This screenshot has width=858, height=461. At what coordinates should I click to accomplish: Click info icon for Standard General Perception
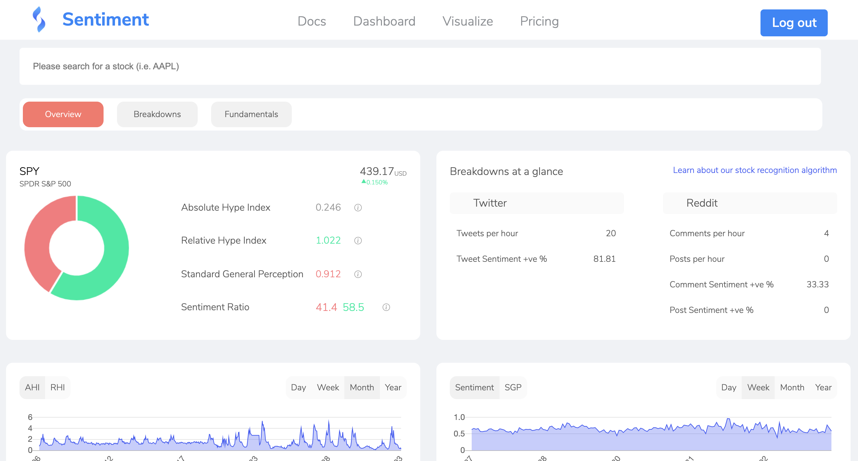pos(358,274)
